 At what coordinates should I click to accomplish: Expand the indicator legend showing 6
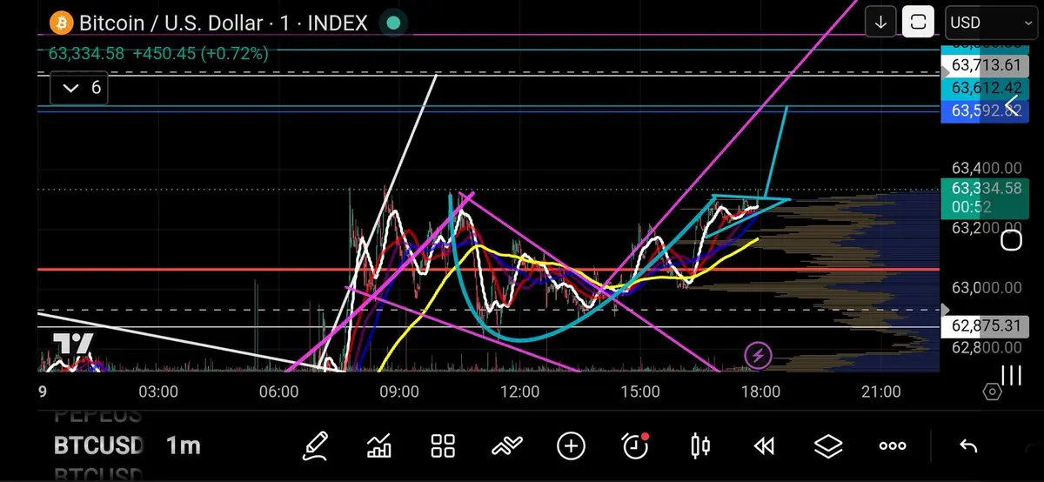[x=79, y=88]
